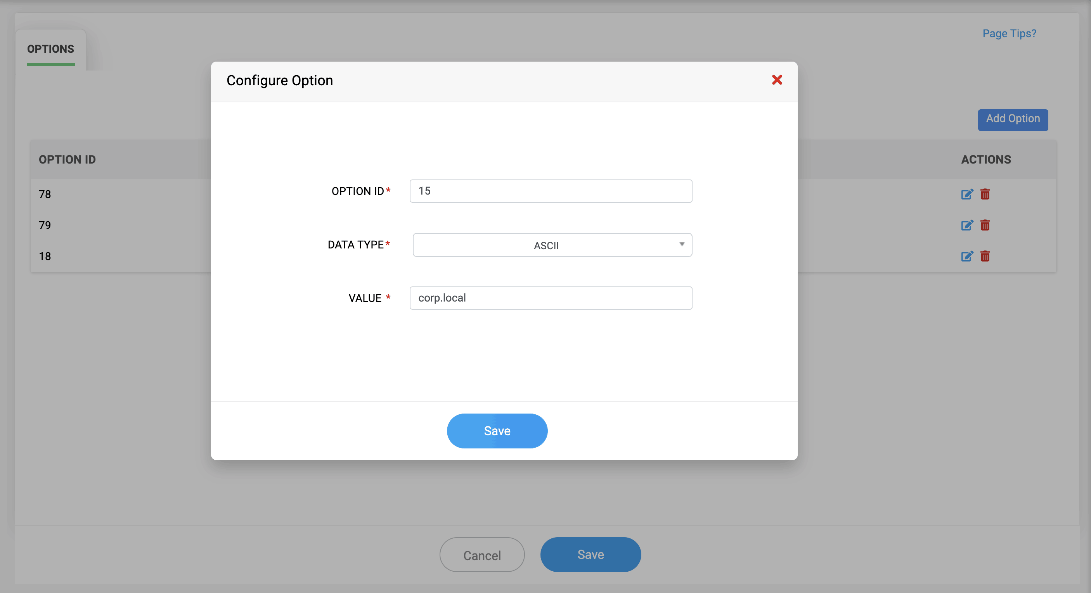Click the OPTION ID input field
Image resolution: width=1091 pixels, height=593 pixels.
tap(551, 191)
